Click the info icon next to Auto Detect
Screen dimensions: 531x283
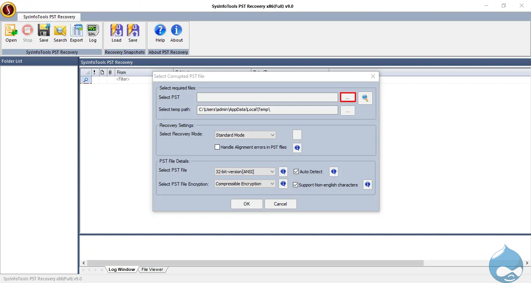(x=334, y=171)
